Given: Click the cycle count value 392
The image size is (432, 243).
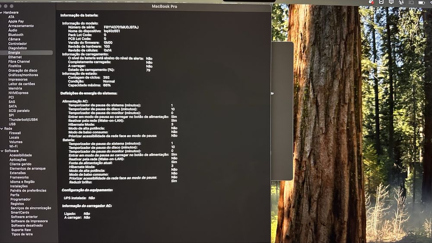Looking at the screenshot, I should (106, 78).
